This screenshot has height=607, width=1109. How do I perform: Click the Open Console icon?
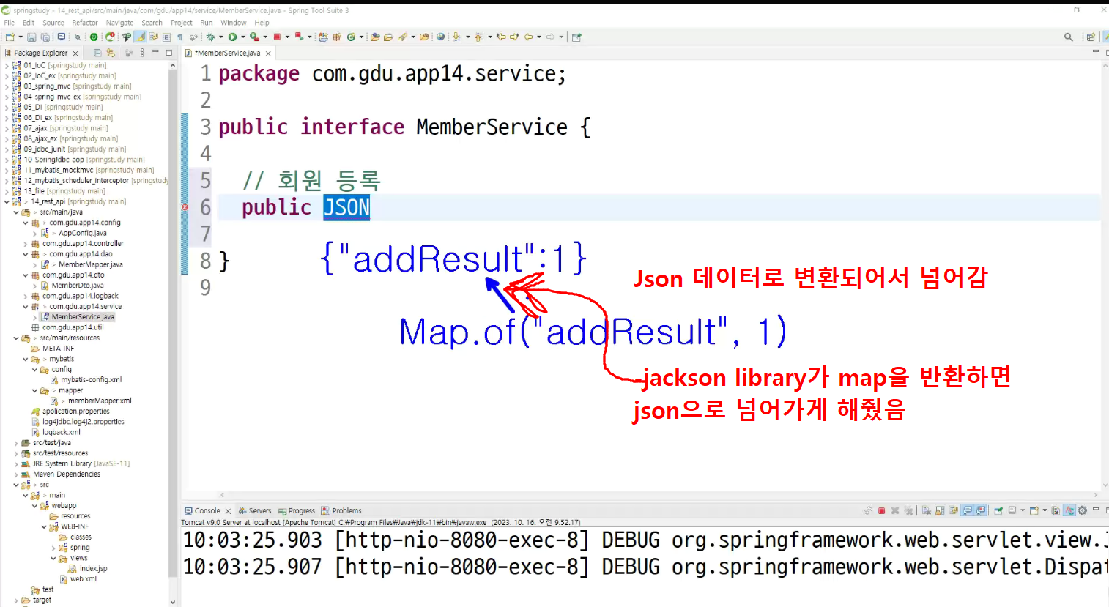(x=1034, y=510)
